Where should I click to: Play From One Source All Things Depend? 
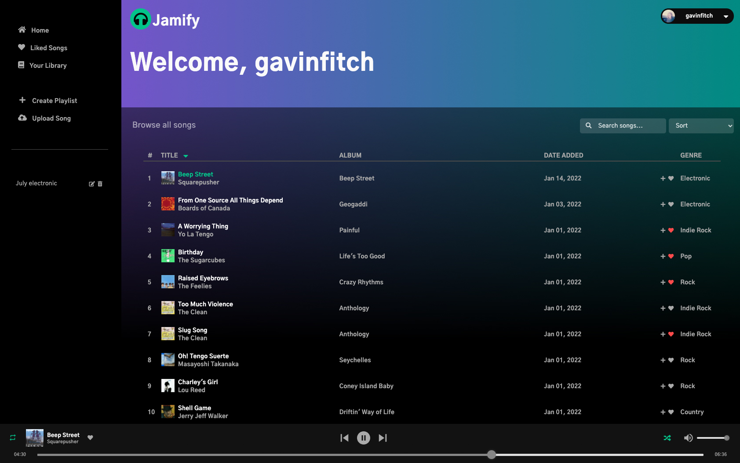click(230, 200)
